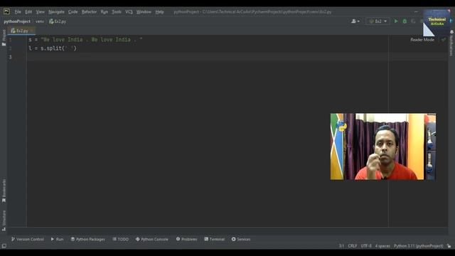455x256 pixels.
Task: Select venv breadcrumb
Action: click(40, 21)
